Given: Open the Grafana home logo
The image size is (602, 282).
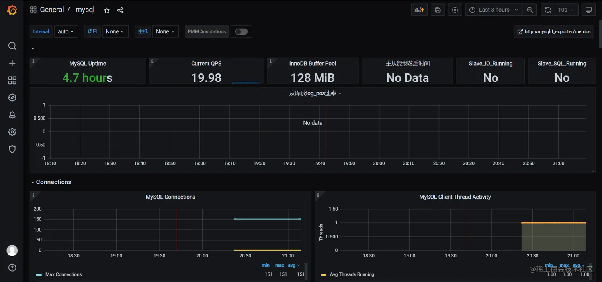Looking at the screenshot, I should tap(12, 10).
